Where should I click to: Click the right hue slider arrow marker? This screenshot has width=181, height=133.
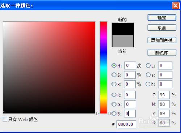[x=109, y=113]
